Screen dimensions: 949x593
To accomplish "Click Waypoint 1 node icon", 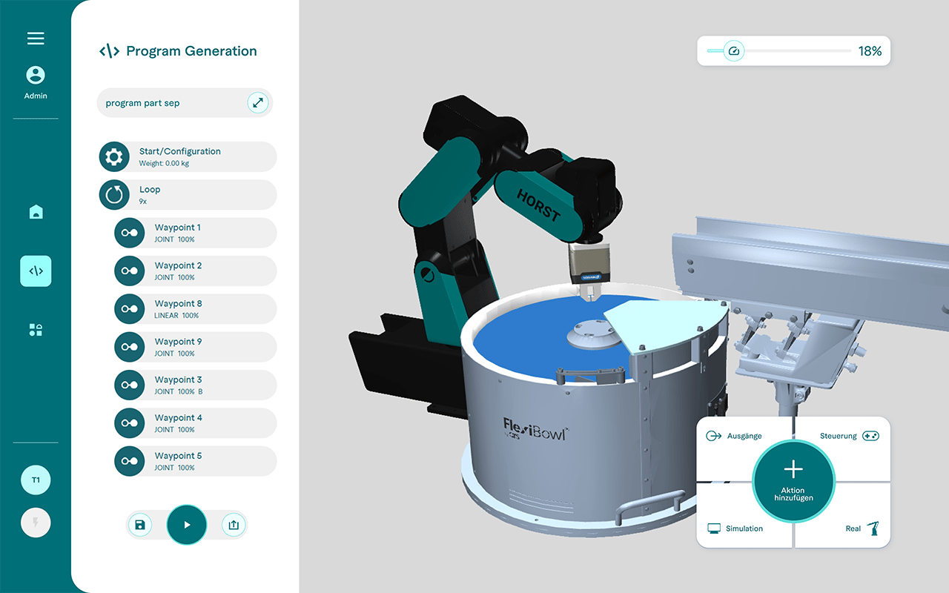I will 130,233.
